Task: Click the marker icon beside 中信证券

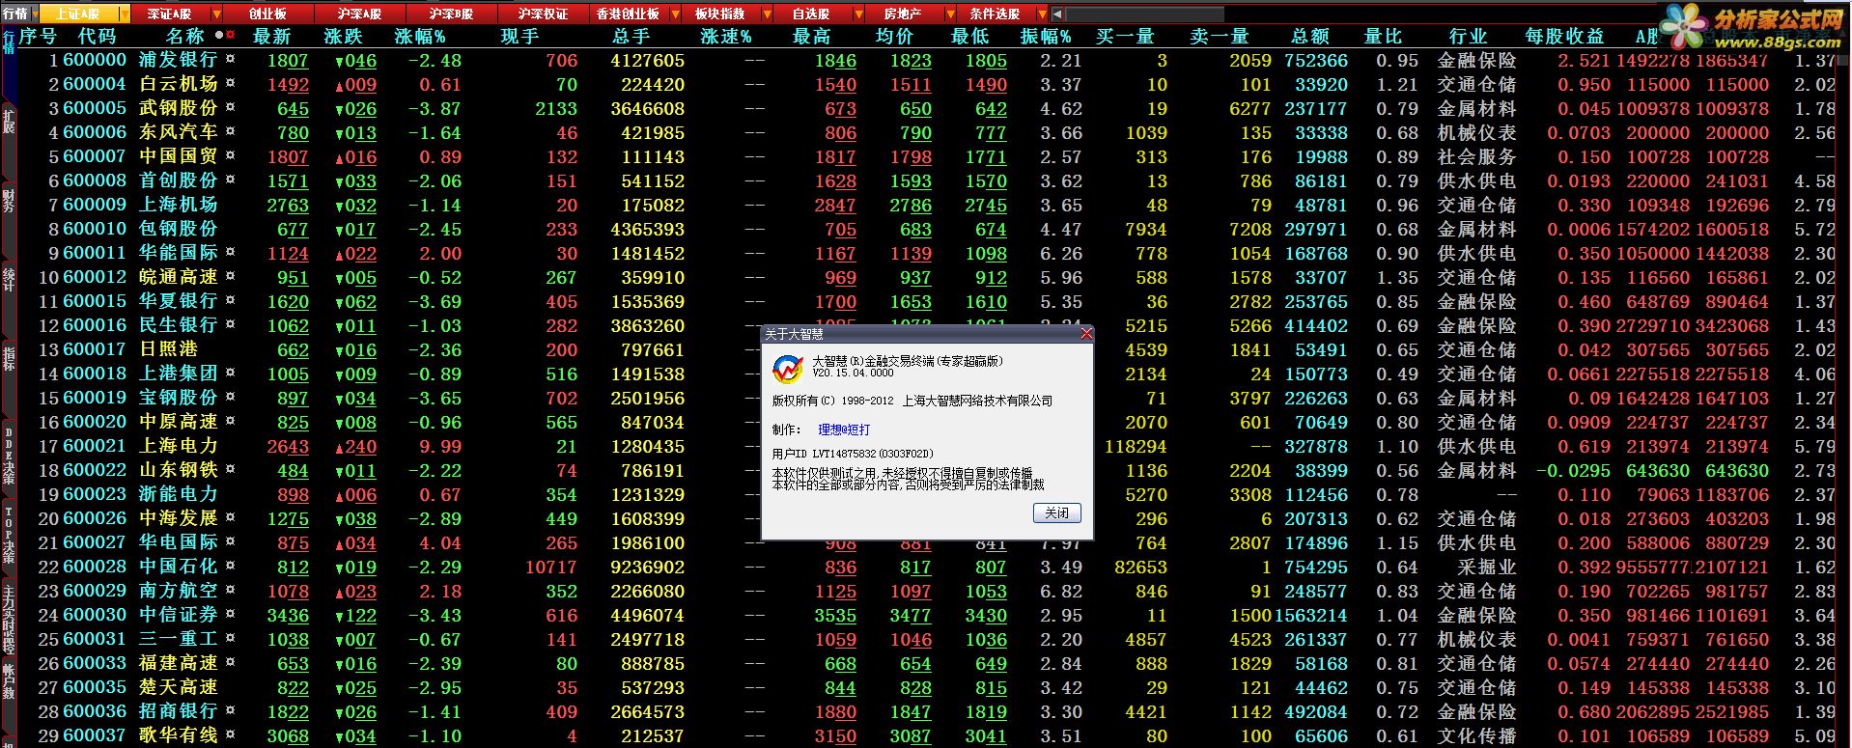Action: [230, 614]
